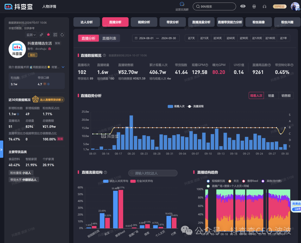Click the tallest bar at 08-20
The width and height of the screenshot is (301, 243).
click(131, 132)
